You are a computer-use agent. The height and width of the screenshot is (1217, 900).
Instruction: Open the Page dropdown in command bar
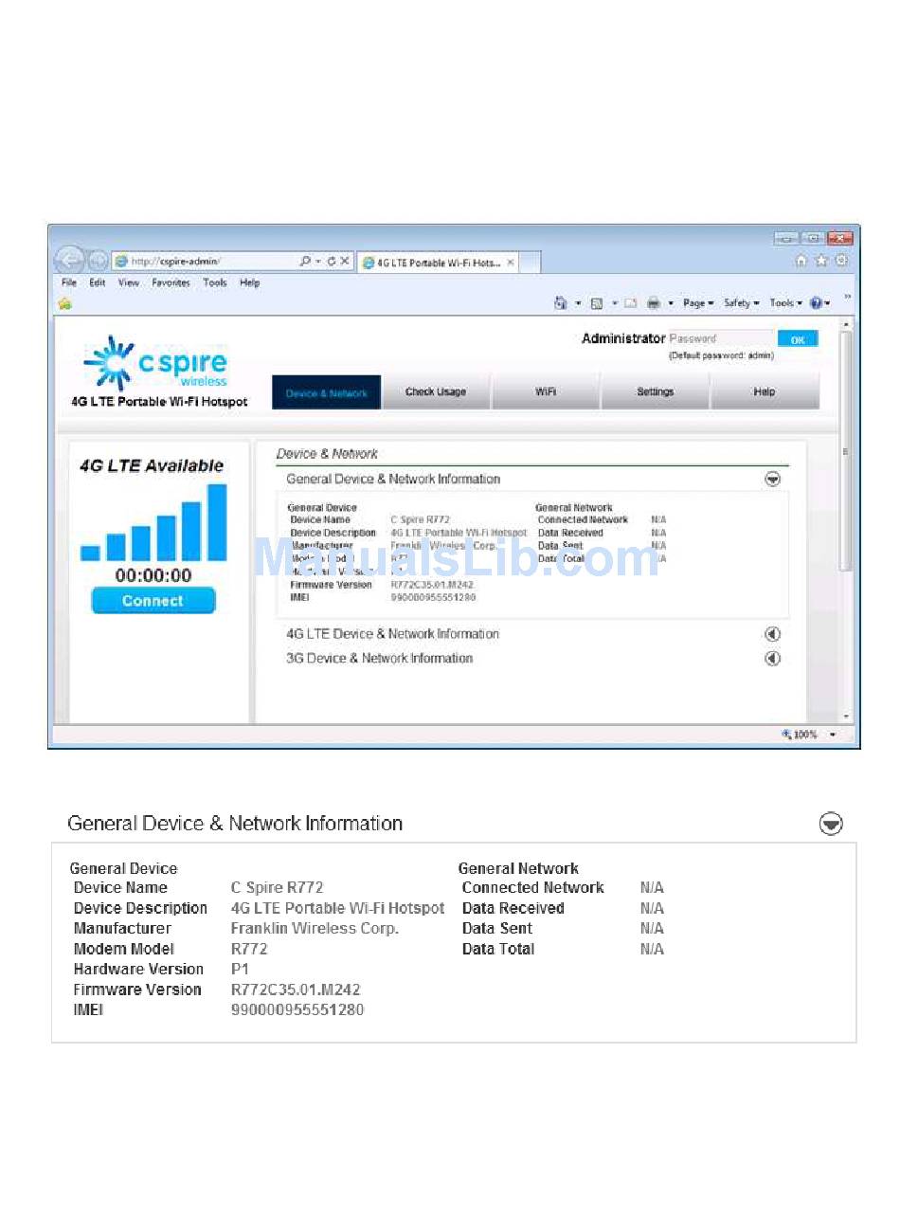698,303
